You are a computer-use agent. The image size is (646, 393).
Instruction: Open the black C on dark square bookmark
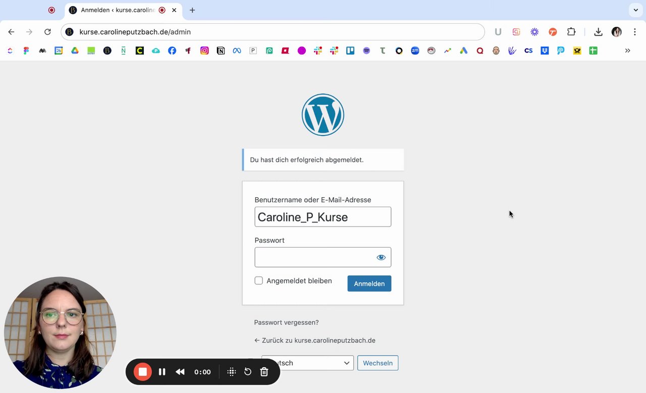pyautogui.click(x=140, y=50)
